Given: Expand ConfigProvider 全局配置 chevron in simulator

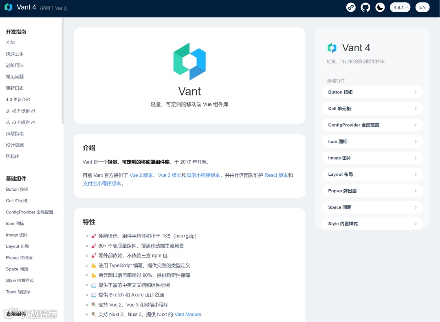Looking at the screenshot, I should pos(416,125).
